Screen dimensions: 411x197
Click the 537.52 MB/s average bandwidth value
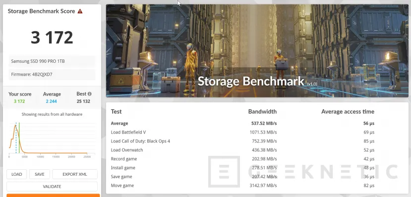coord(264,123)
